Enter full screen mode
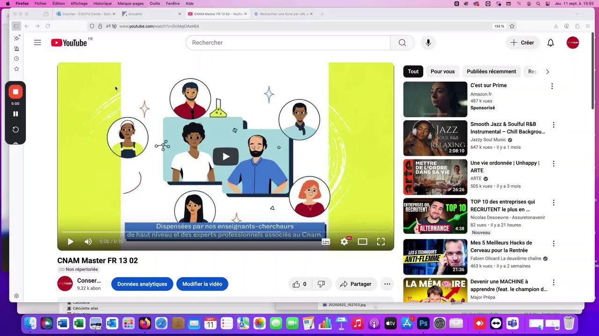 click(381, 241)
